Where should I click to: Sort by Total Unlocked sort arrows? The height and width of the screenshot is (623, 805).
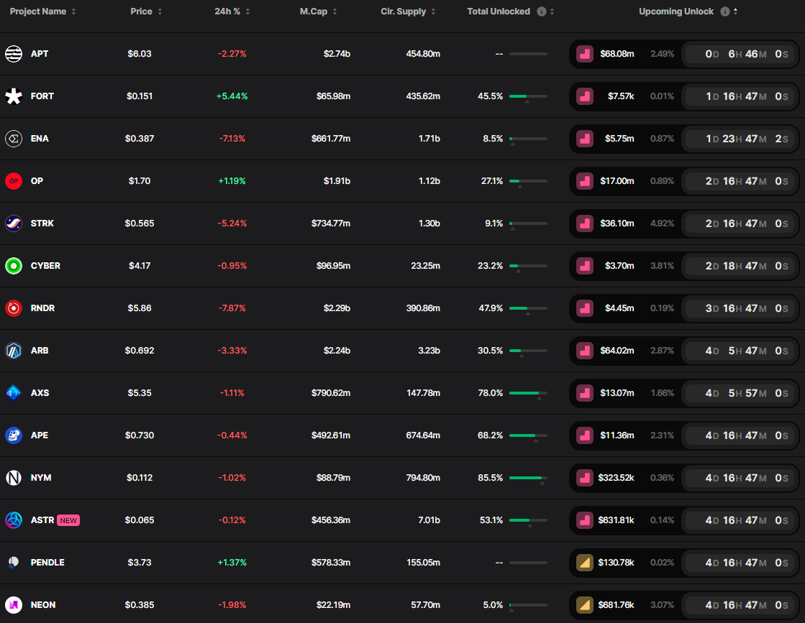tap(552, 11)
